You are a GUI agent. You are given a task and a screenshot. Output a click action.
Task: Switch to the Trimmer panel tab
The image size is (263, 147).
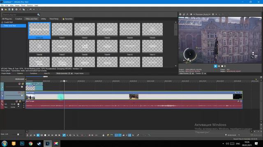(198, 73)
